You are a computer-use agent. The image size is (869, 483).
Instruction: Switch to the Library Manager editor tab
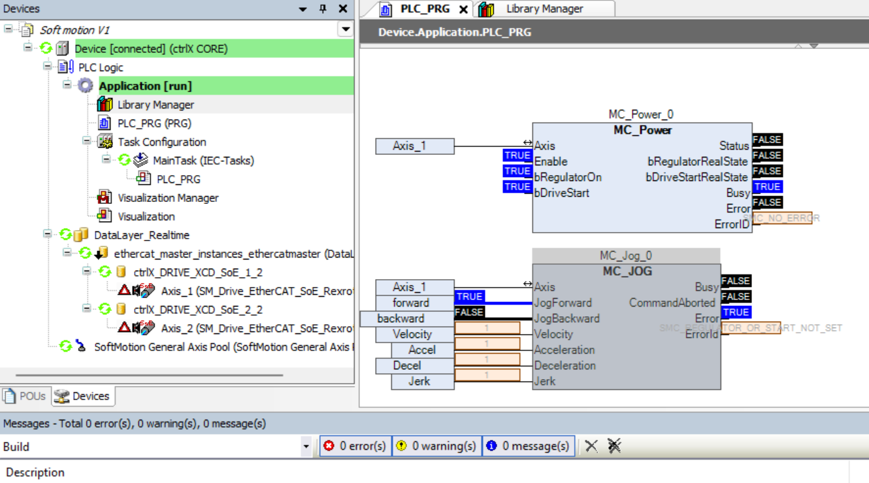click(544, 9)
